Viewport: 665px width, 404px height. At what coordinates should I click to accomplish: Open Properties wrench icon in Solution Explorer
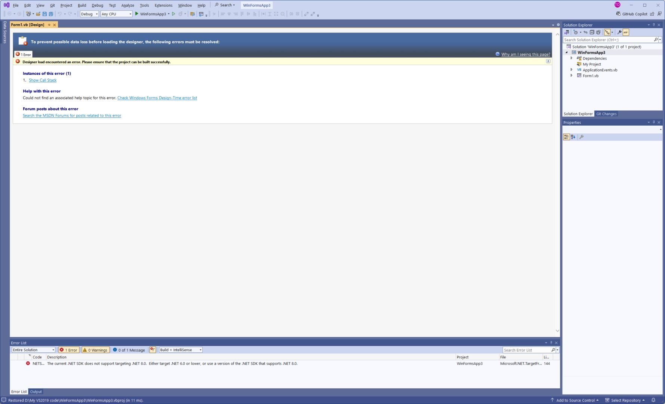tap(619, 32)
